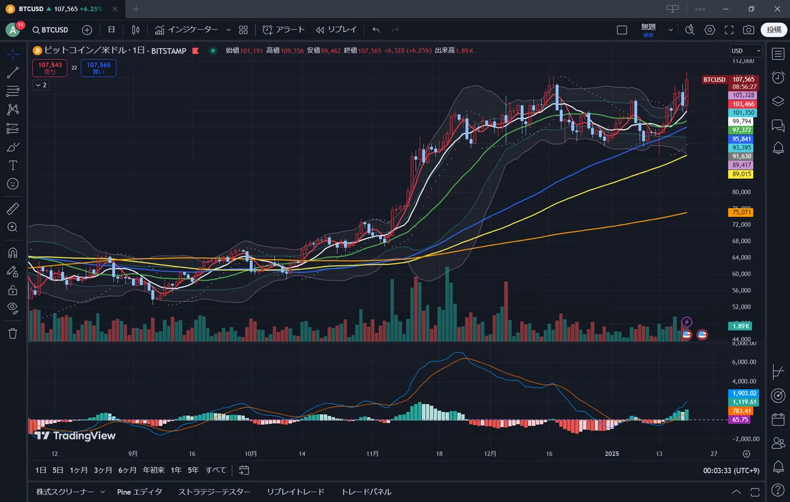This screenshot has width=790, height=502.
Task: Open the indicator templates grid icon
Action: coord(244,30)
